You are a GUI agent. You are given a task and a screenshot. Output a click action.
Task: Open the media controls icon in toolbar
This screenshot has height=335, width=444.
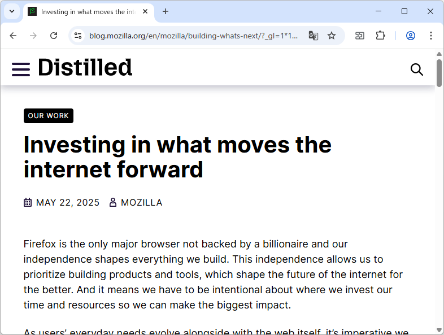click(360, 36)
